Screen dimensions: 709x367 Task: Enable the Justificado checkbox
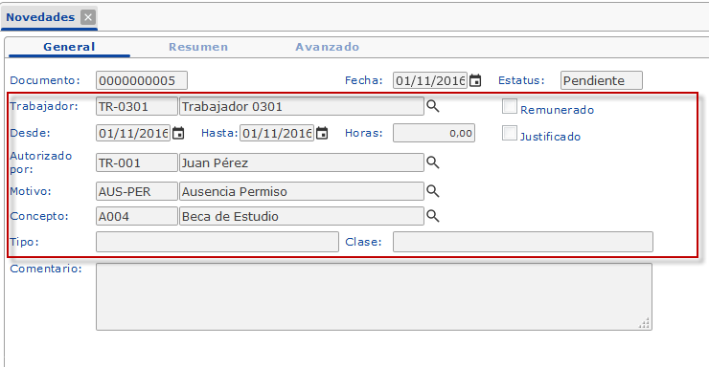point(510,133)
